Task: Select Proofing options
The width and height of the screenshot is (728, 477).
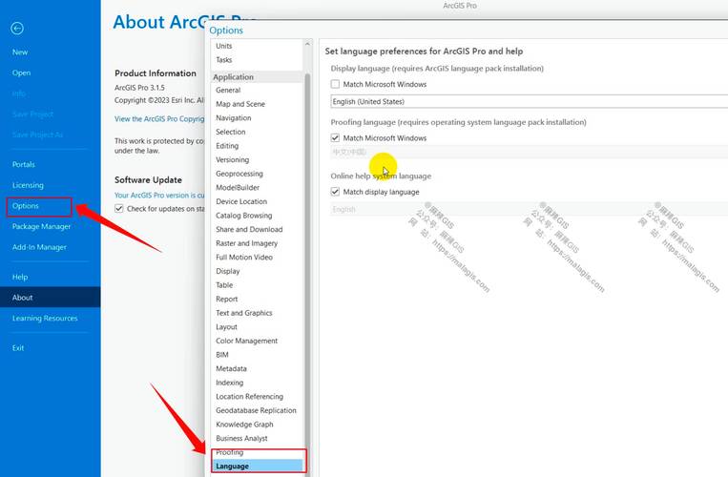Action: tap(229, 452)
